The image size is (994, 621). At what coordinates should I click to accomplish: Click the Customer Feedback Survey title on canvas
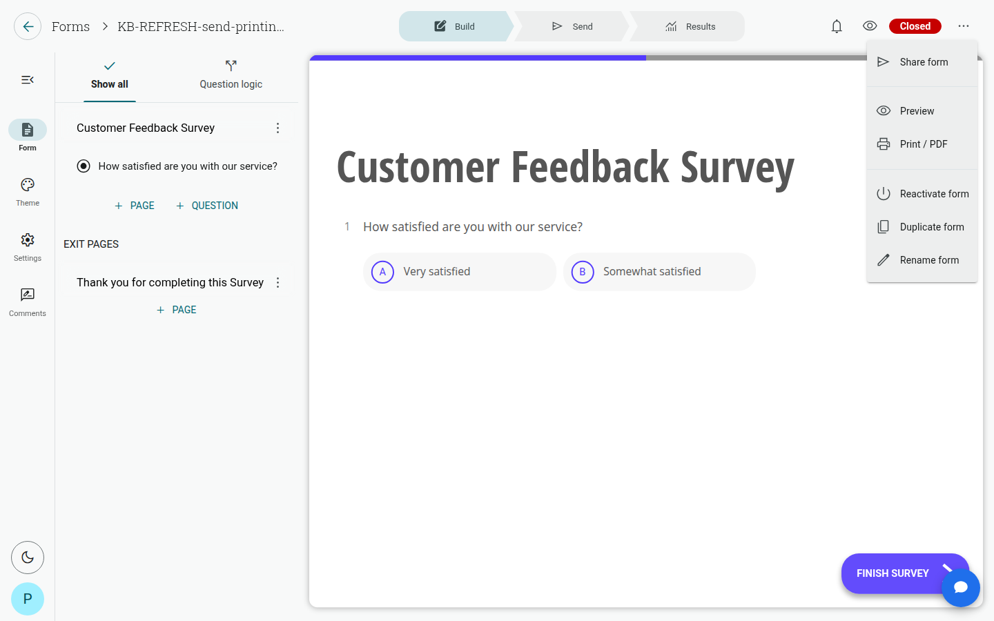click(x=565, y=167)
